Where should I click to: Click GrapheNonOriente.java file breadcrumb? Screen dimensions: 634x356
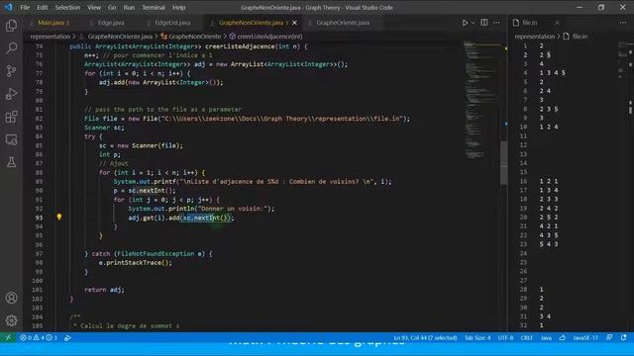120,37
